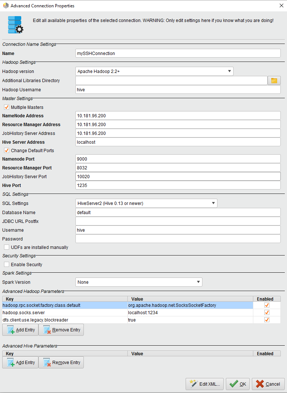Viewport: 287px width, 393px height.
Task: Click the connection Name input field
Action: click(178, 54)
